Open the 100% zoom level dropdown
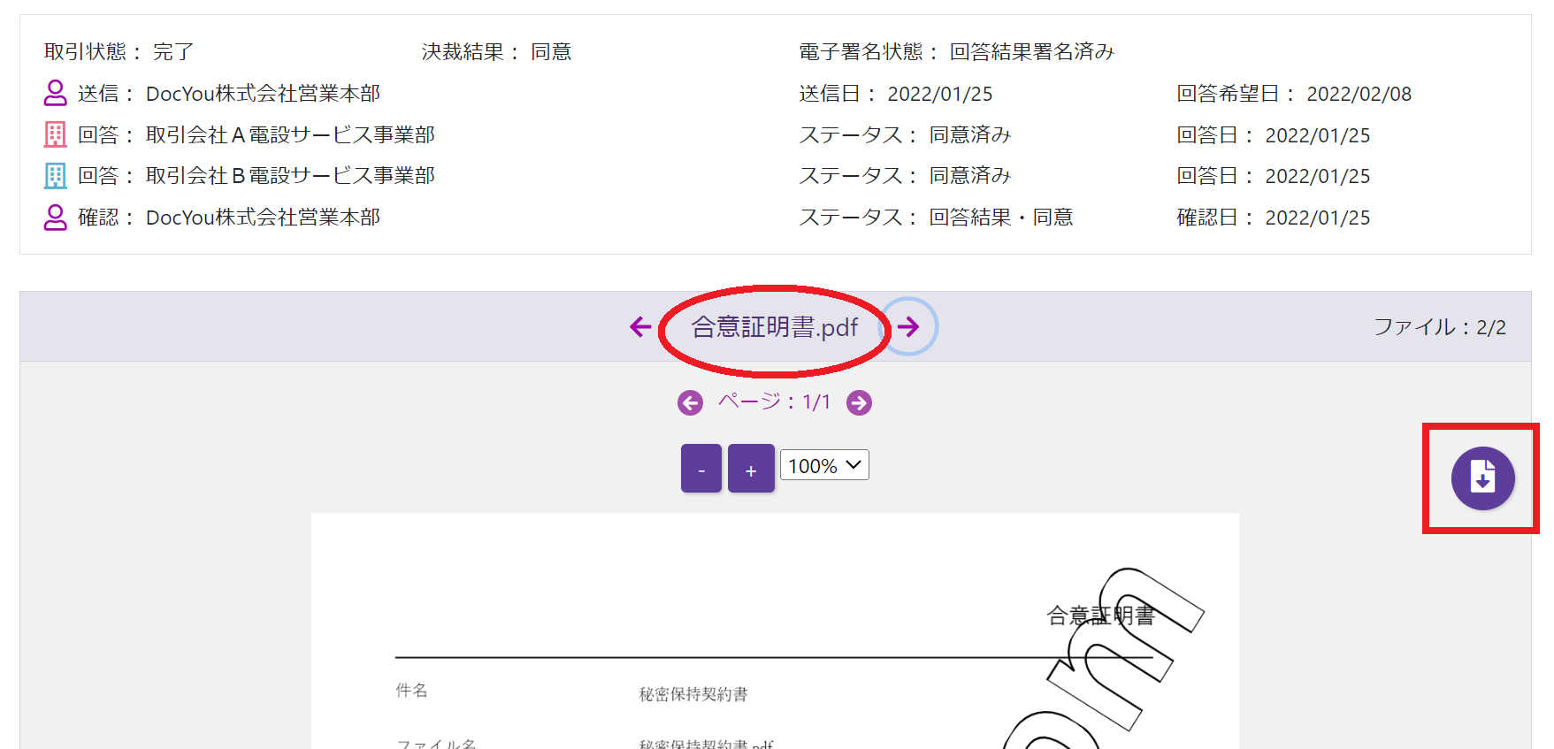Viewport: 1554px width, 749px height. tap(824, 465)
